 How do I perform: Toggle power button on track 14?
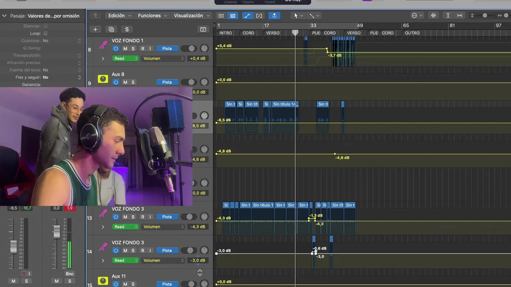click(116, 250)
